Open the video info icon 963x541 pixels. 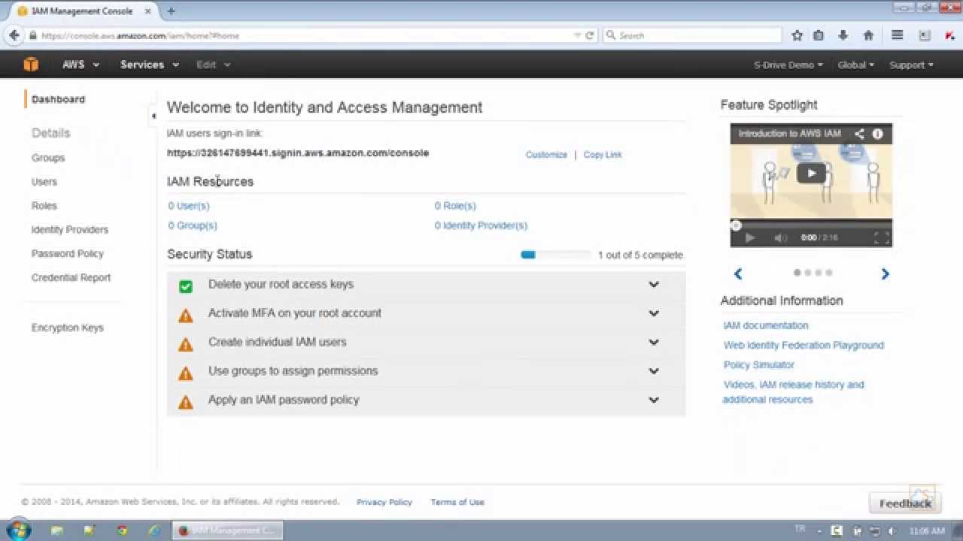pyautogui.click(x=877, y=134)
